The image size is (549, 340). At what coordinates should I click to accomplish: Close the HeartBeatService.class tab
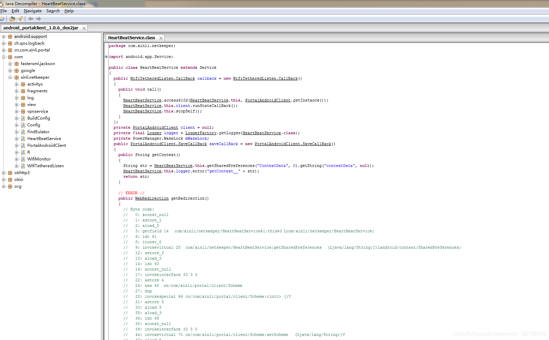click(161, 38)
